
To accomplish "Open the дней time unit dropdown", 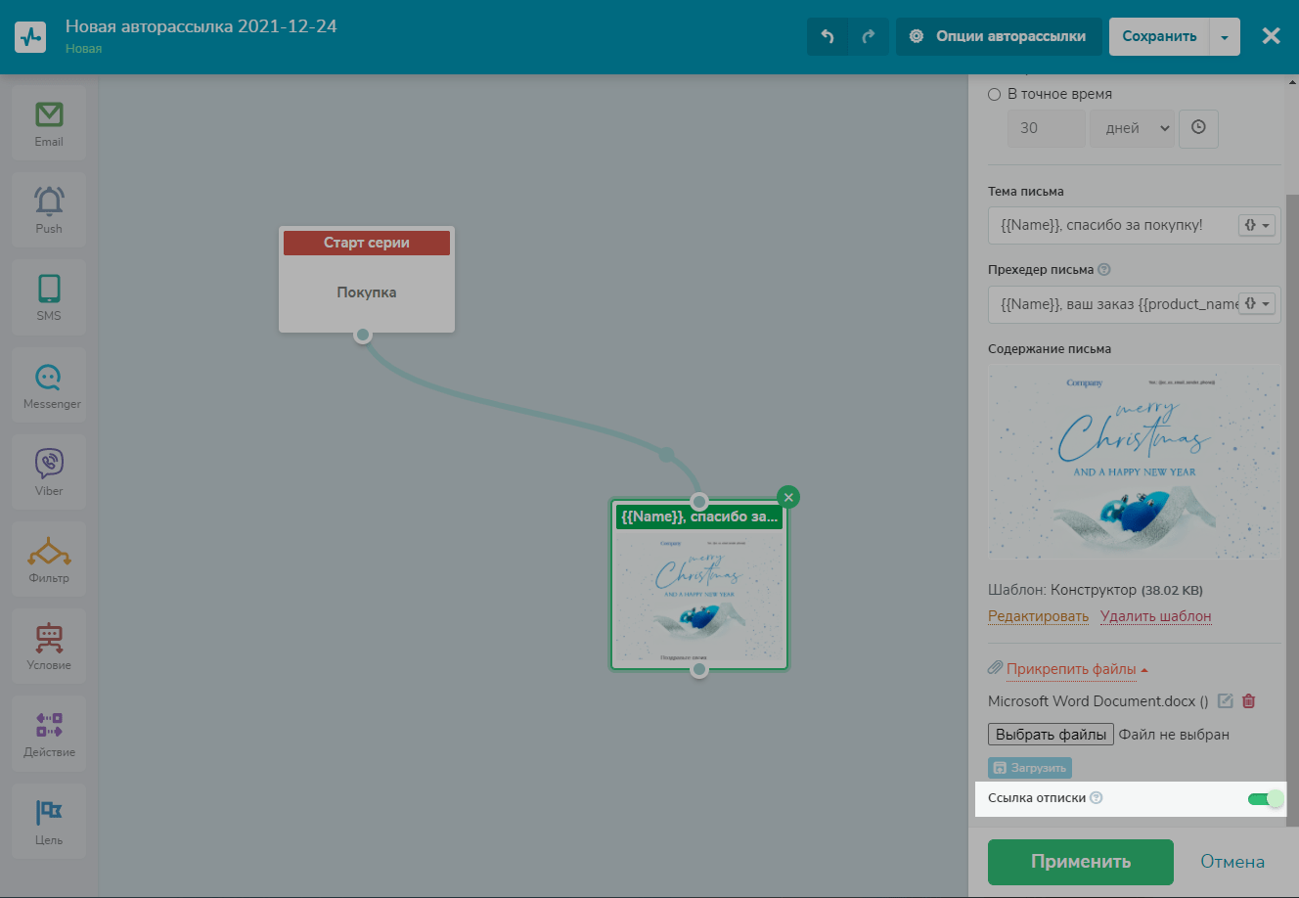I will (1133, 128).
